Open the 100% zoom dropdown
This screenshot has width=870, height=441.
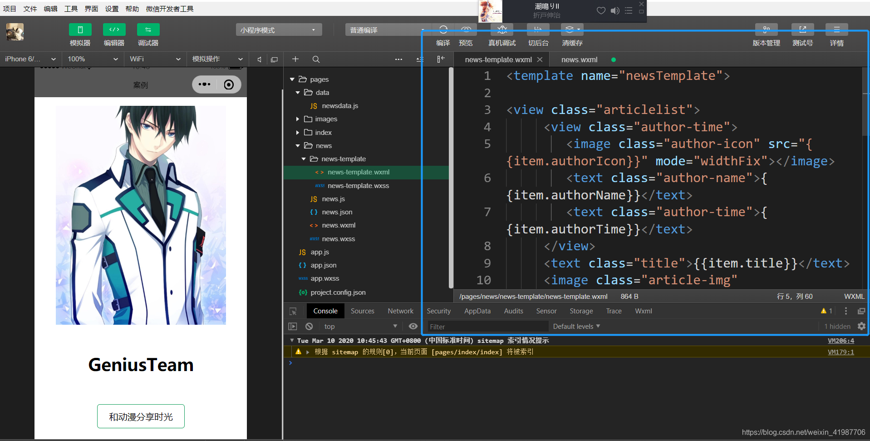coord(93,59)
